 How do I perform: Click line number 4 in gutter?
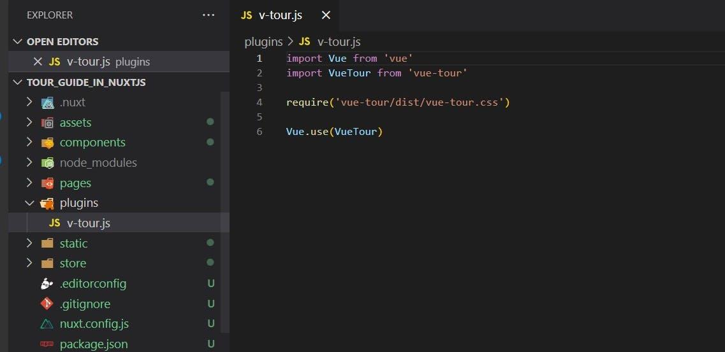(x=260, y=102)
